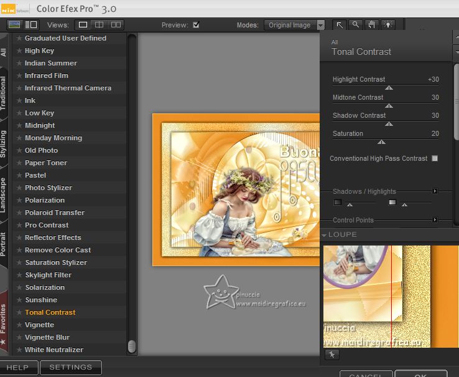Favorite star next to Low Key
This screenshot has height=377, width=459.
coord(19,113)
